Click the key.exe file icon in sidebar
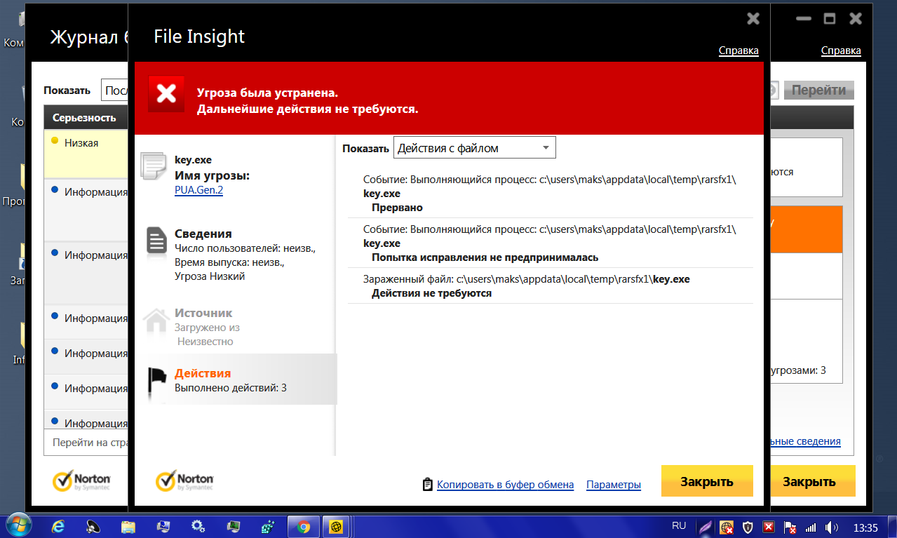 pos(155,167)
